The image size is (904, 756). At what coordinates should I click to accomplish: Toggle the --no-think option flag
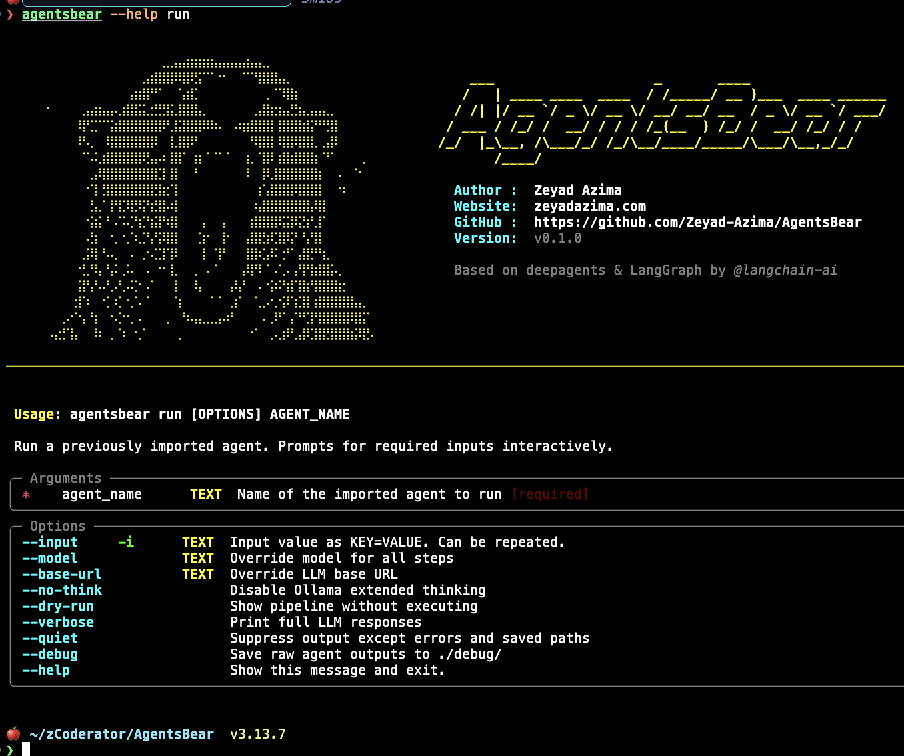coord(62,590)
